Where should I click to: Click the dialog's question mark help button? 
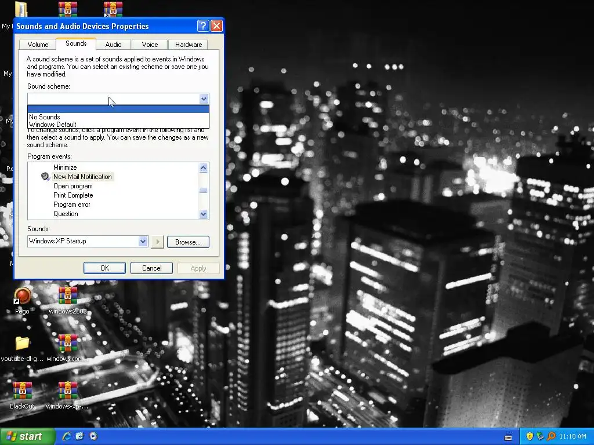(x=203, y=25)
